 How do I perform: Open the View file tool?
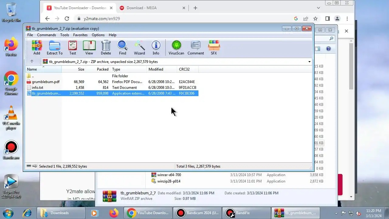89,48
